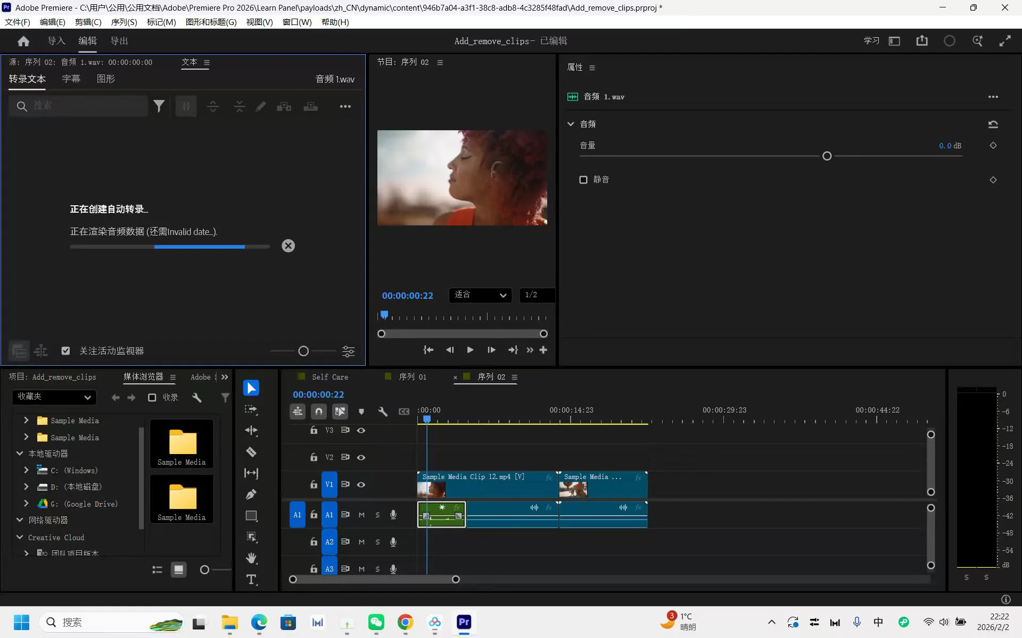1022x638 pixels.
Task: Click the Home icon
Action: [23, 41]
